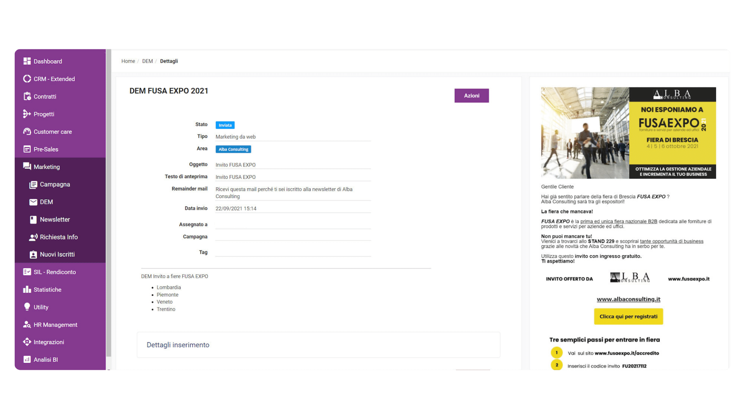Click the Campagna empty form field

293,237
